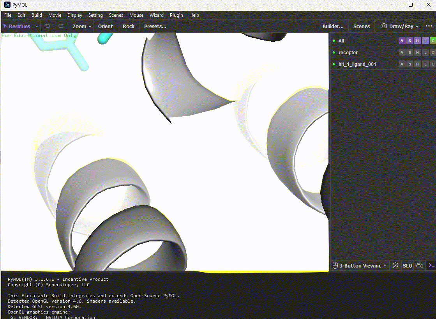Click the mouse mode icon beside 3-Button Viewing
This screenshot has width=436, height=319.
335,265
